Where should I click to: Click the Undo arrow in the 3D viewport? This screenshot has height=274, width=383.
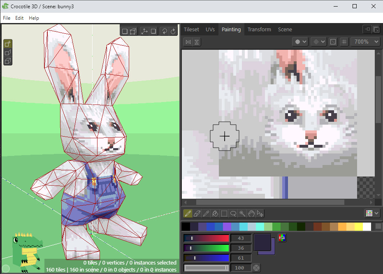point(165,31)
